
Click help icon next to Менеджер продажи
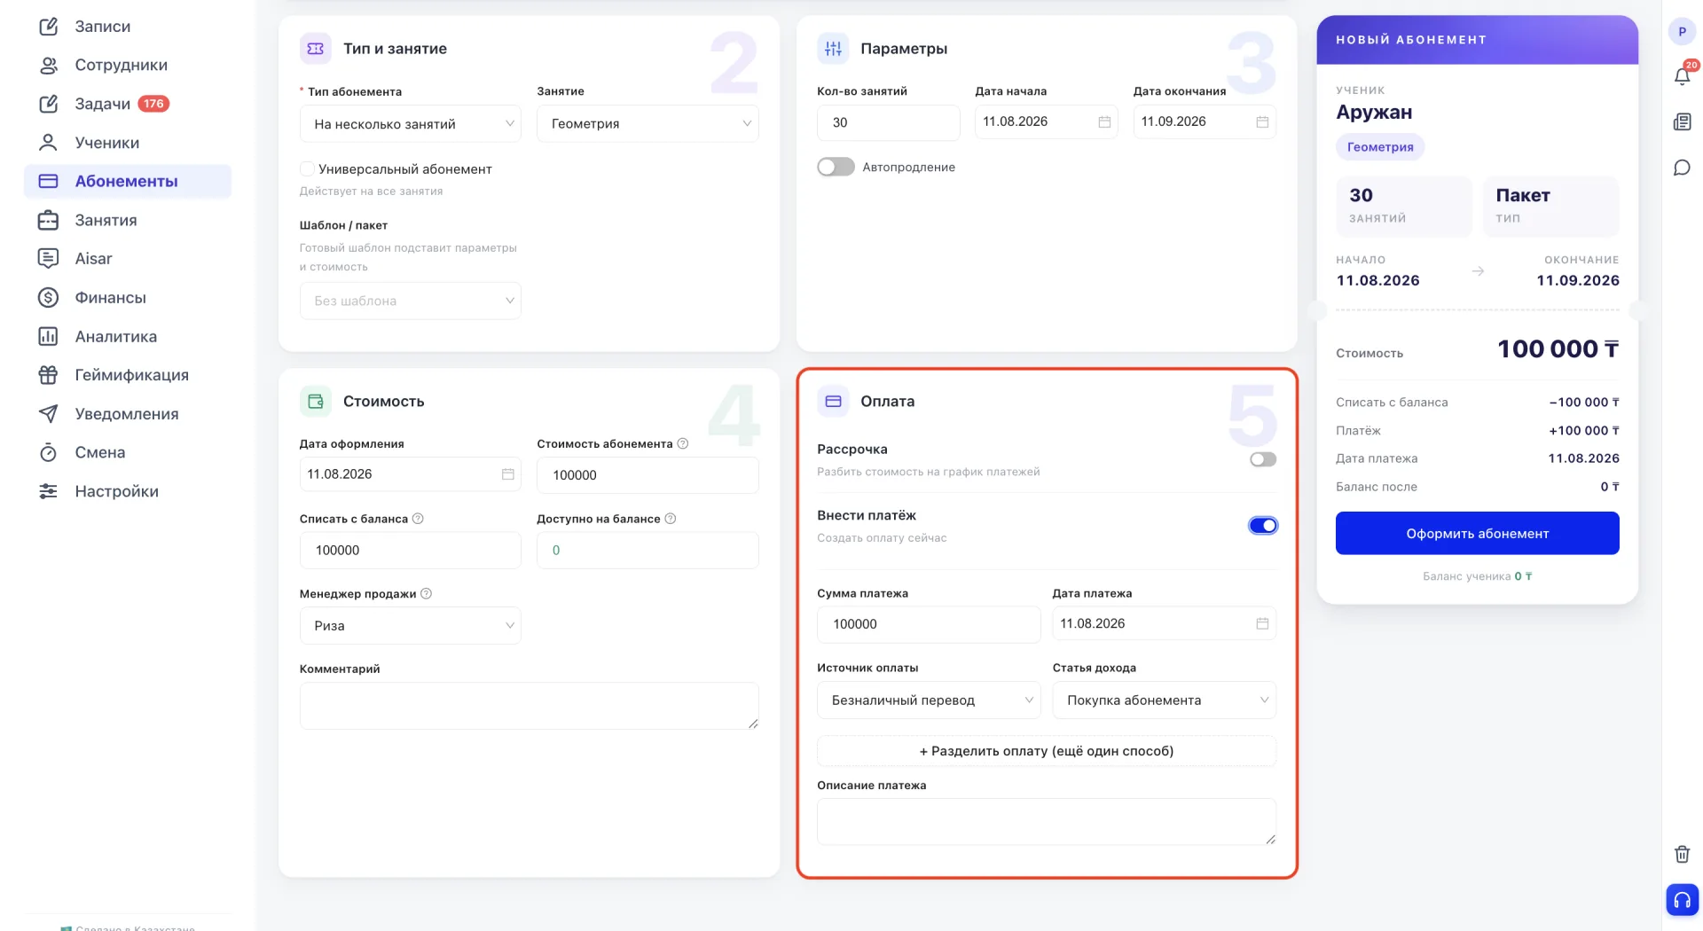[426, 594]
